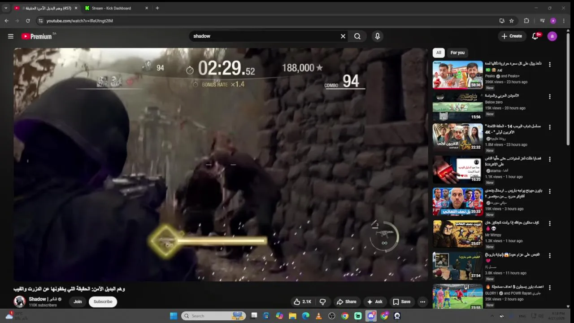Click the page vertical scrollbar

[568, 90]
